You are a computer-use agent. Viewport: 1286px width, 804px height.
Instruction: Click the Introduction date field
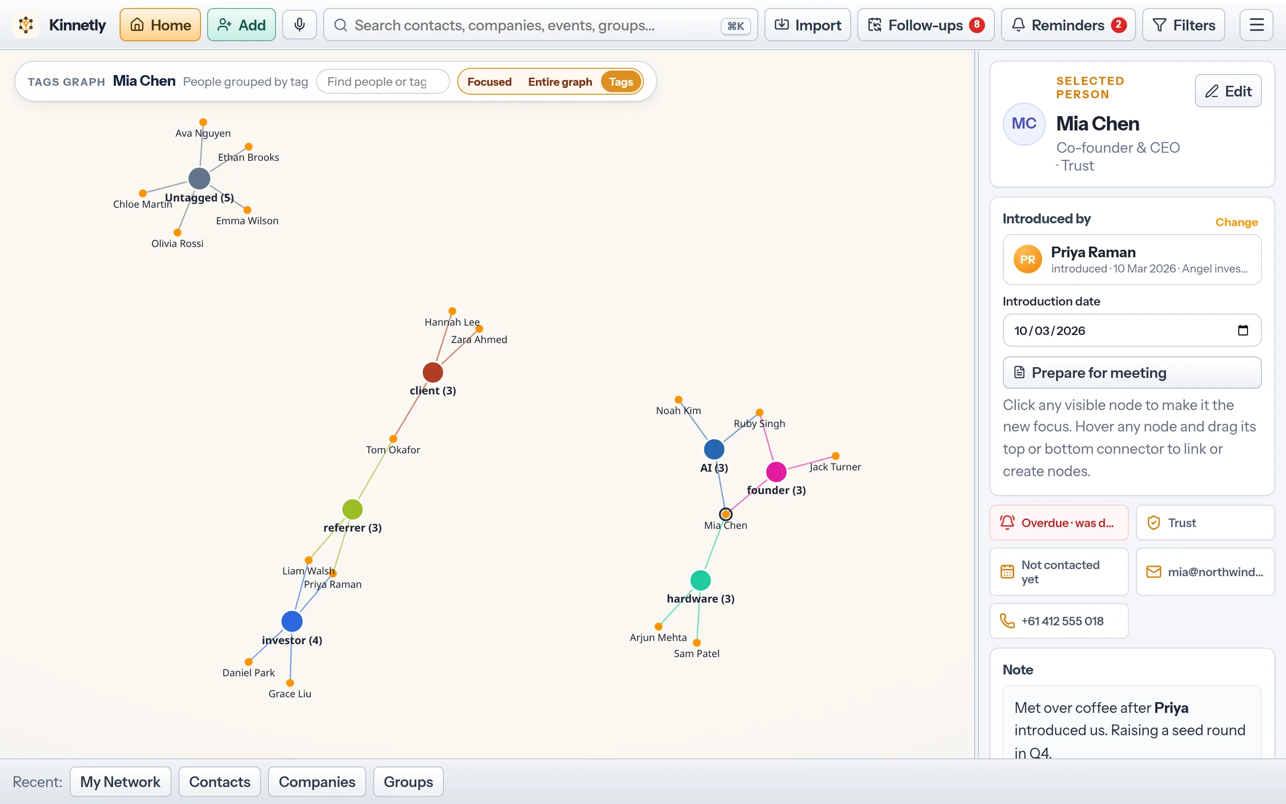1132,330
